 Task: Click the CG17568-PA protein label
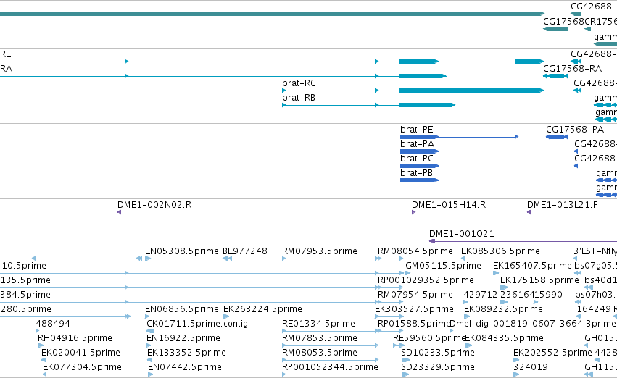[574, 130]
